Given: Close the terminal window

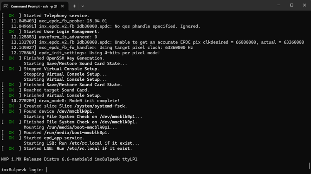Looking at the screenshot, I should [305, 5].
